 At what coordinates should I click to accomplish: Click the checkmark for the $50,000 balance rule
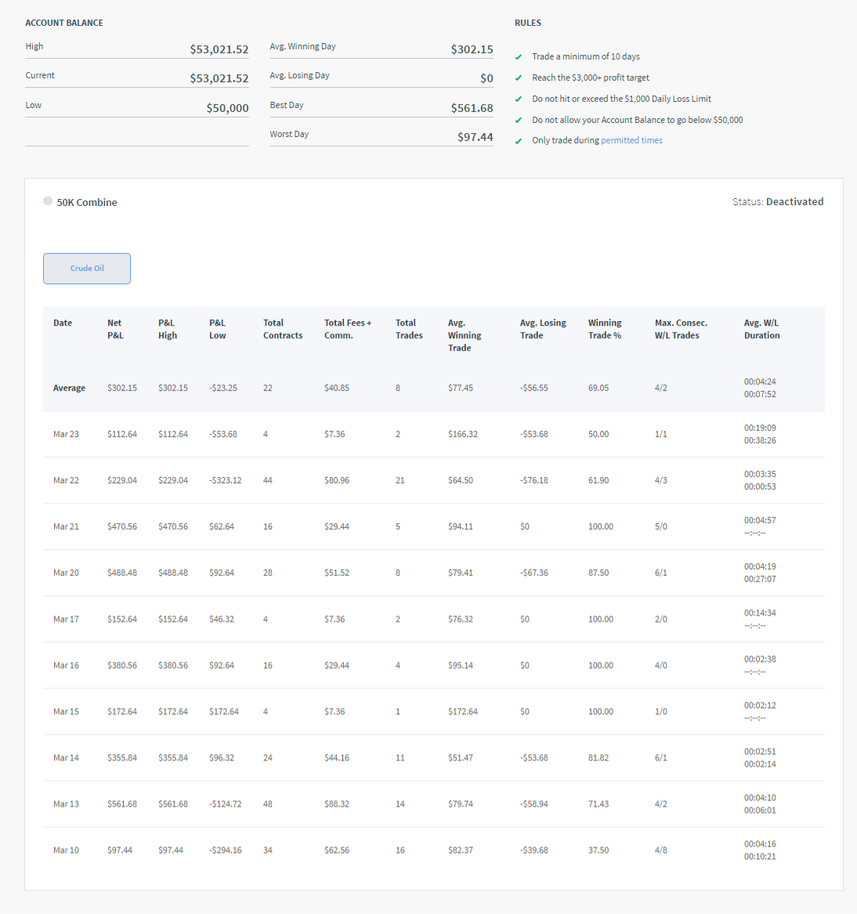tap(516, 119)
